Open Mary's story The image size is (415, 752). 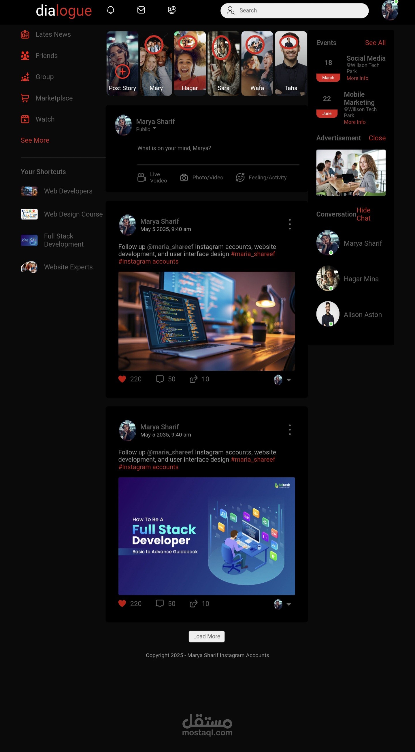coord(156,63)
